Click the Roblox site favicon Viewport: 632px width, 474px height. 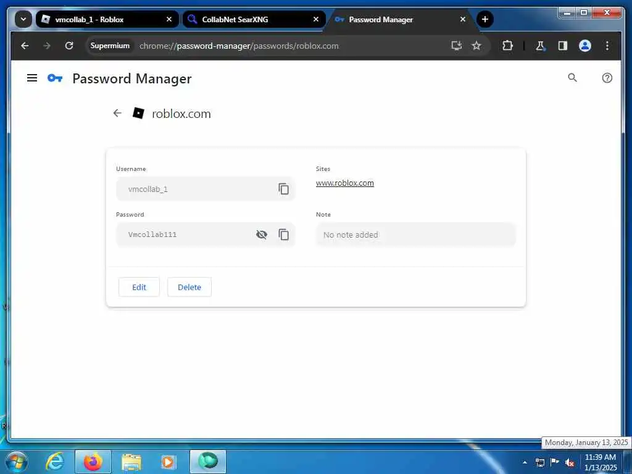pos(138,114)
